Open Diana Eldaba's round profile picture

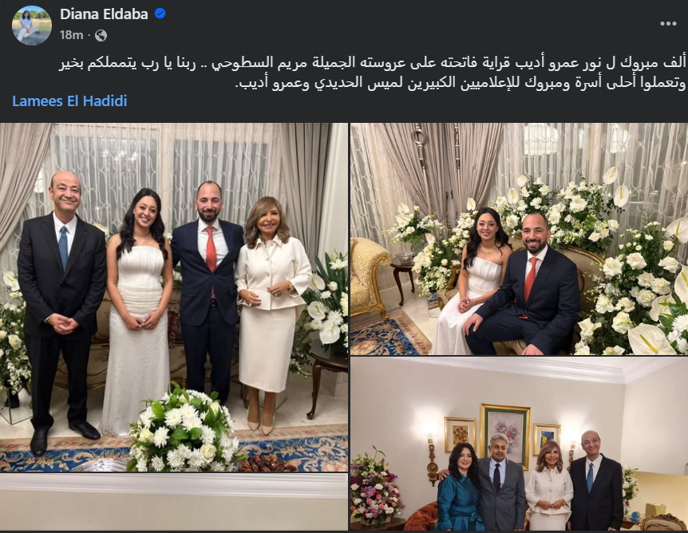pos(32,25)
